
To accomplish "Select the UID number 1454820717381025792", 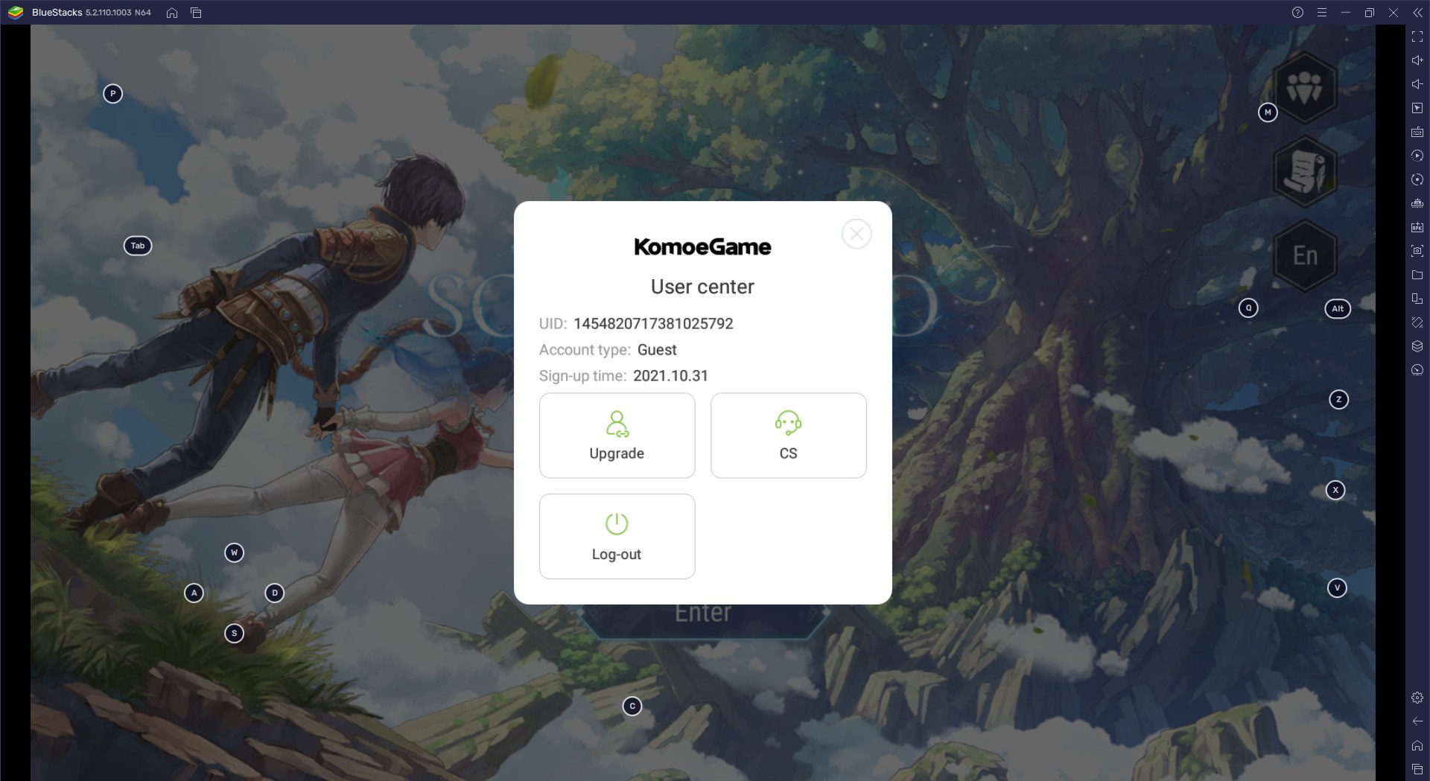I will (653, 324).
